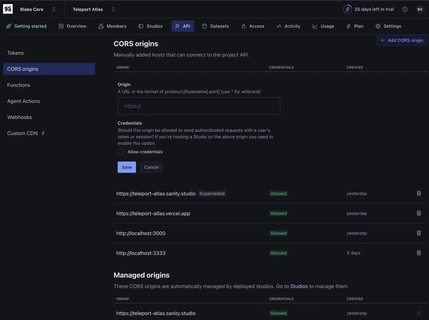
Task: Click the lock icon on managed origin row
Action: tap(419, 313)
